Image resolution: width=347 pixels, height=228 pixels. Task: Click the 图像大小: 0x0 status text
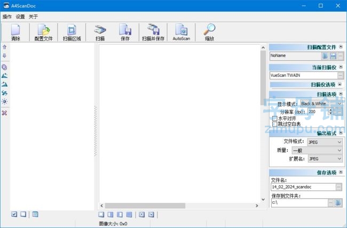[x=113, y=224]
